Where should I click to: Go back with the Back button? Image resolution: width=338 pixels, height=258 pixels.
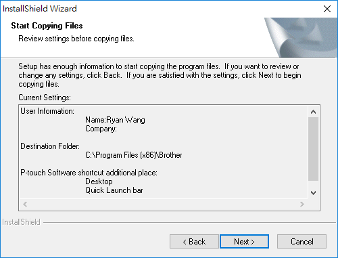click(194, 241)
